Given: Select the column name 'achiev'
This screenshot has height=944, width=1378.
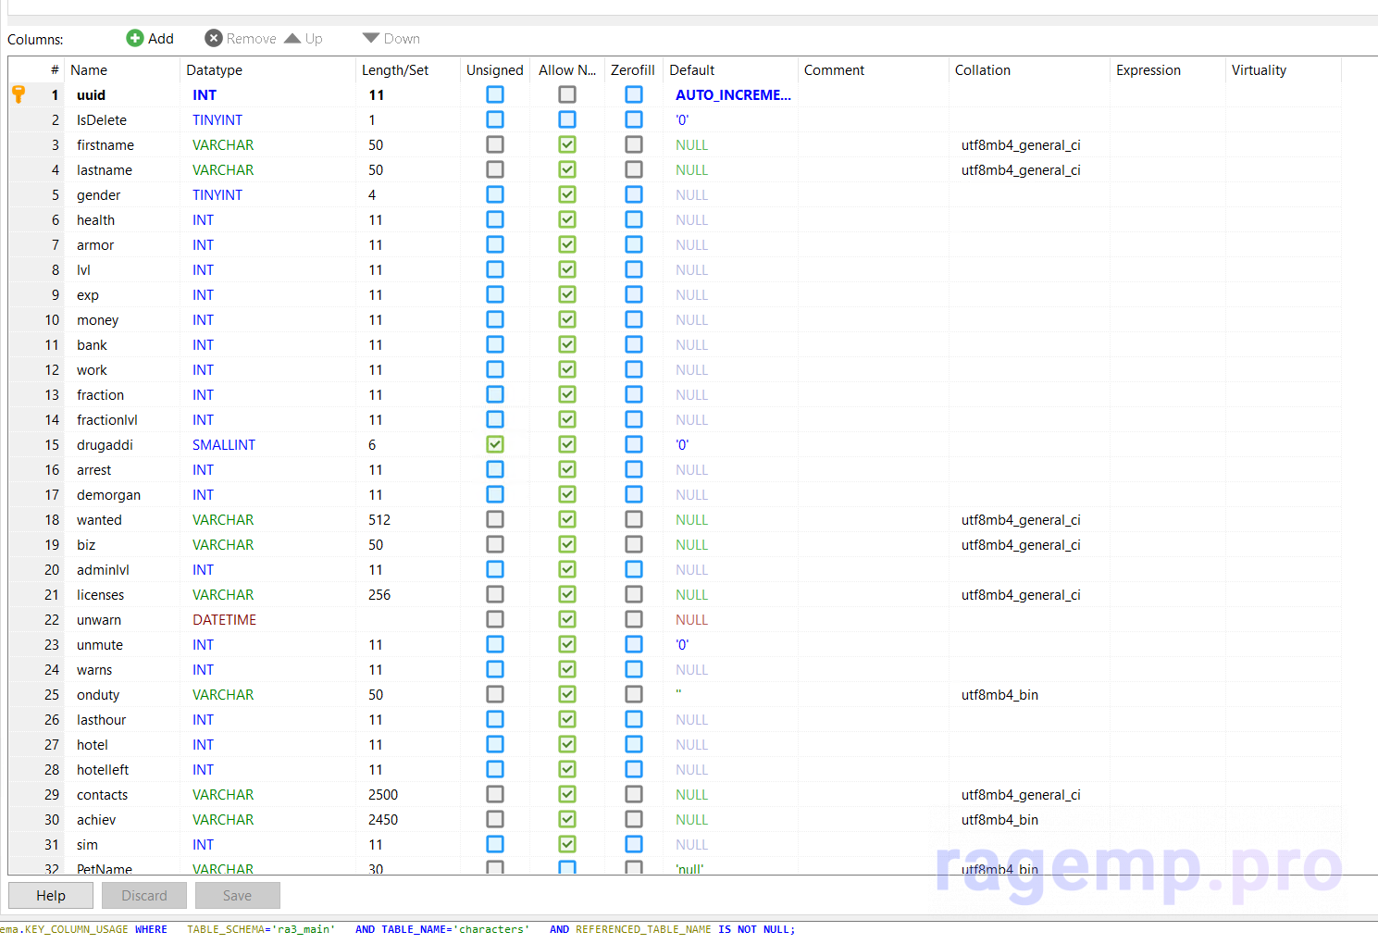Looking at the screenshot, I should point(96,819).
